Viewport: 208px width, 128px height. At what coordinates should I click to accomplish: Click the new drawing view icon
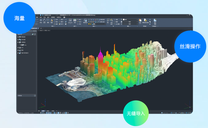tap(155, 21)
